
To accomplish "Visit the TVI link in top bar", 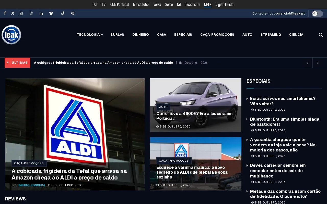I will (104, 4).
